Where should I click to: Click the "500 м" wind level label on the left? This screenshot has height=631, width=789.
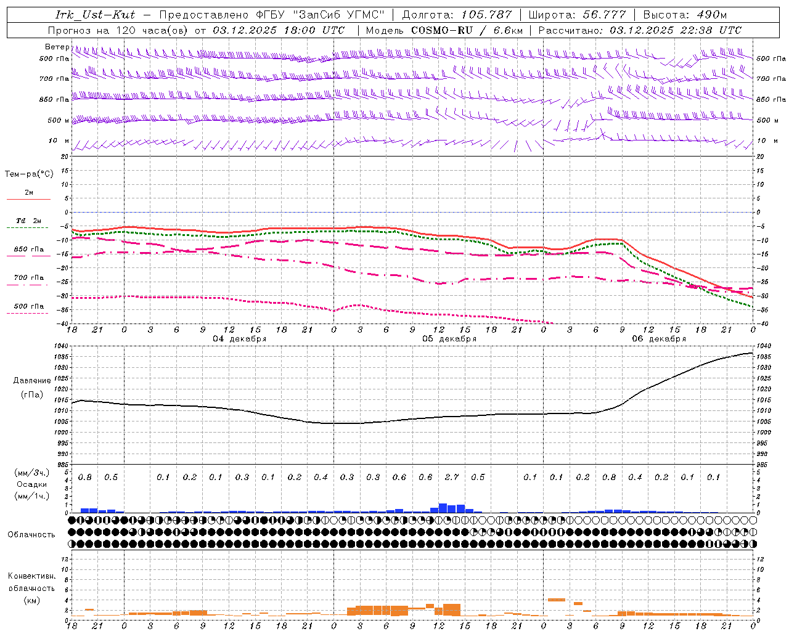coord(59,120)
